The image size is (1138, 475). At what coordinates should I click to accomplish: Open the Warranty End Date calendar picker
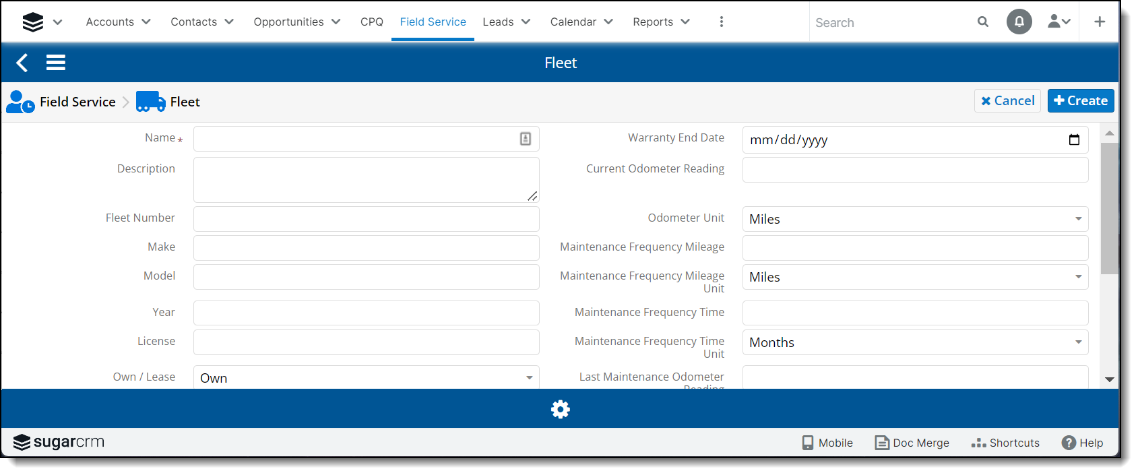(1074, 139)
